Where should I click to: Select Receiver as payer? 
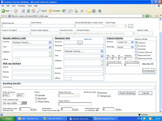(36, 99)
